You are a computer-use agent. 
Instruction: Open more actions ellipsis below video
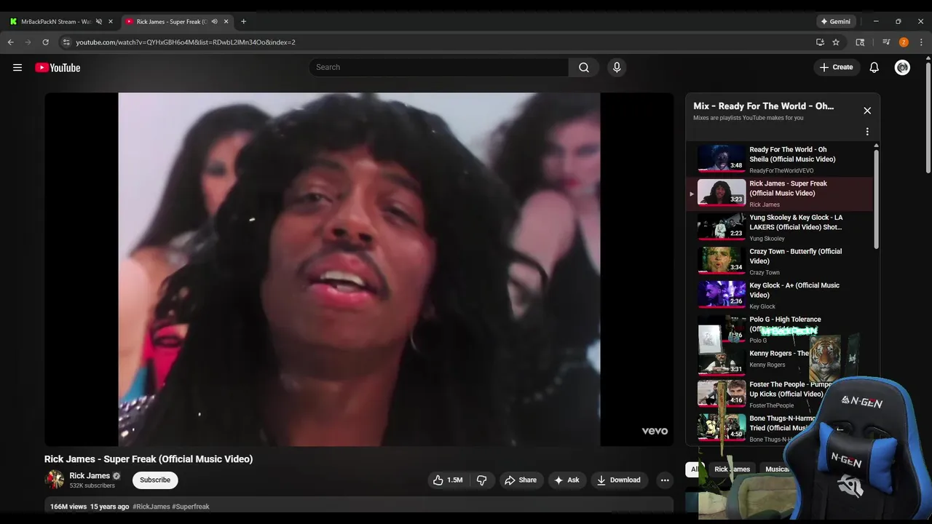tap(664, 480)
